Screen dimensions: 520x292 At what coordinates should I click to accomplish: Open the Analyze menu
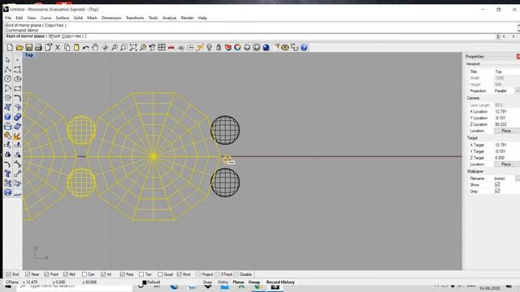click(x=169, y=18)
